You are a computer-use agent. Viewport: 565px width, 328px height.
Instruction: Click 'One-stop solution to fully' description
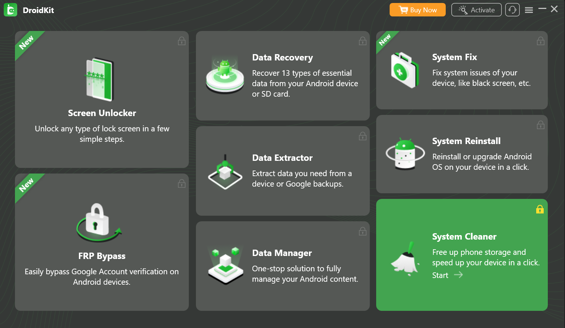(305, 274)
